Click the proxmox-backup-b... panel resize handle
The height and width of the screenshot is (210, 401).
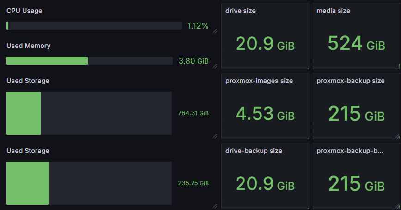coord(397,206)
